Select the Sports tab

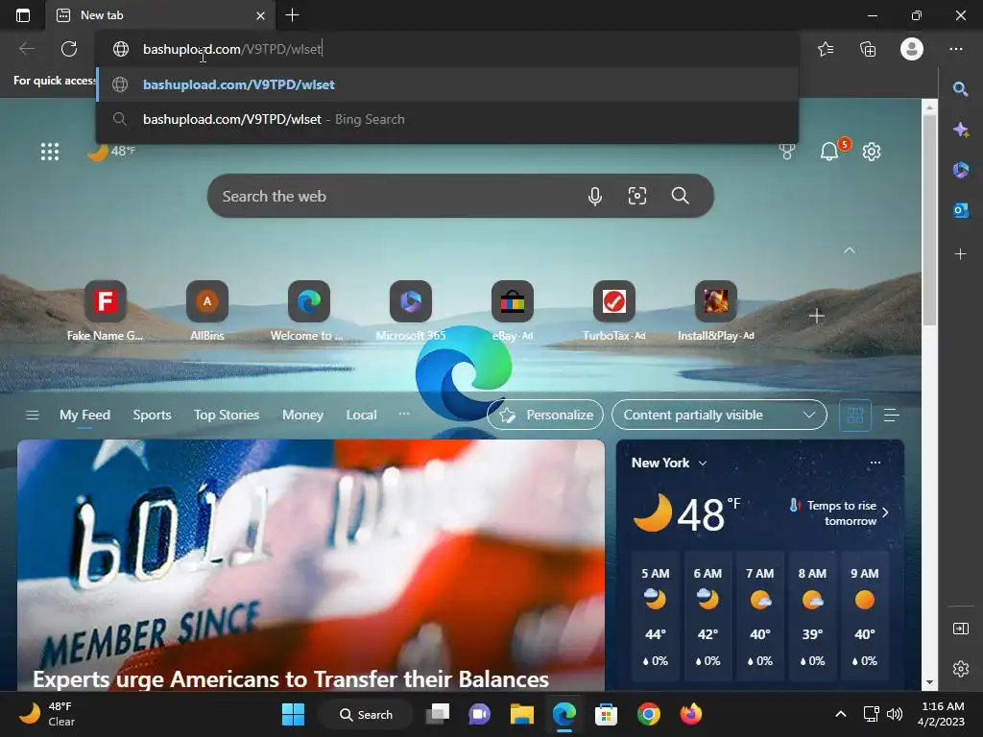pyautogui.click(x=152, y=415)
